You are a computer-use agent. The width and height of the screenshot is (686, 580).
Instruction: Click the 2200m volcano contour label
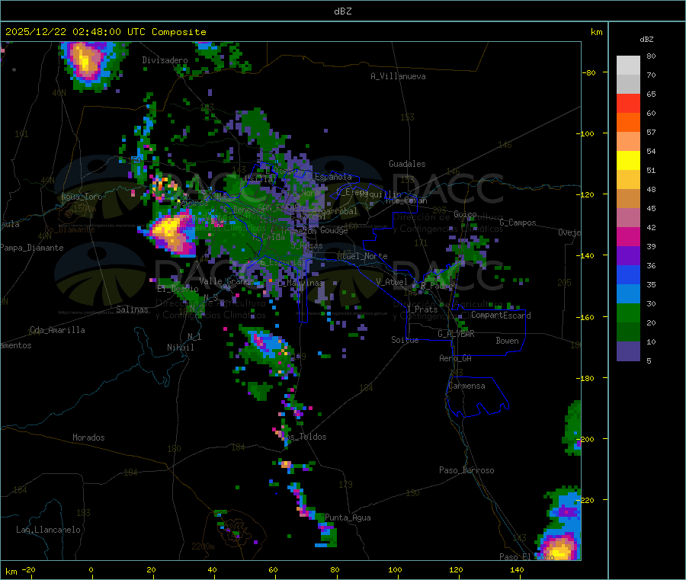[x=203, y=546]
